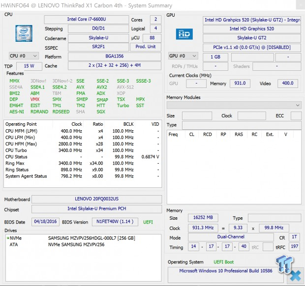Click the UEFI Boot label

point(223,262)
